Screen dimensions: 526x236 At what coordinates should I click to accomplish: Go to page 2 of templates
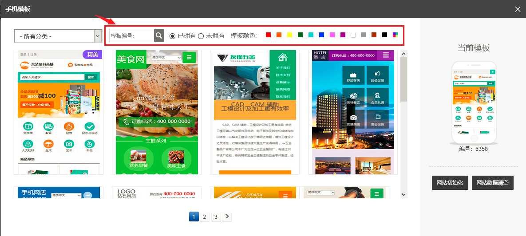click(204, 216)
